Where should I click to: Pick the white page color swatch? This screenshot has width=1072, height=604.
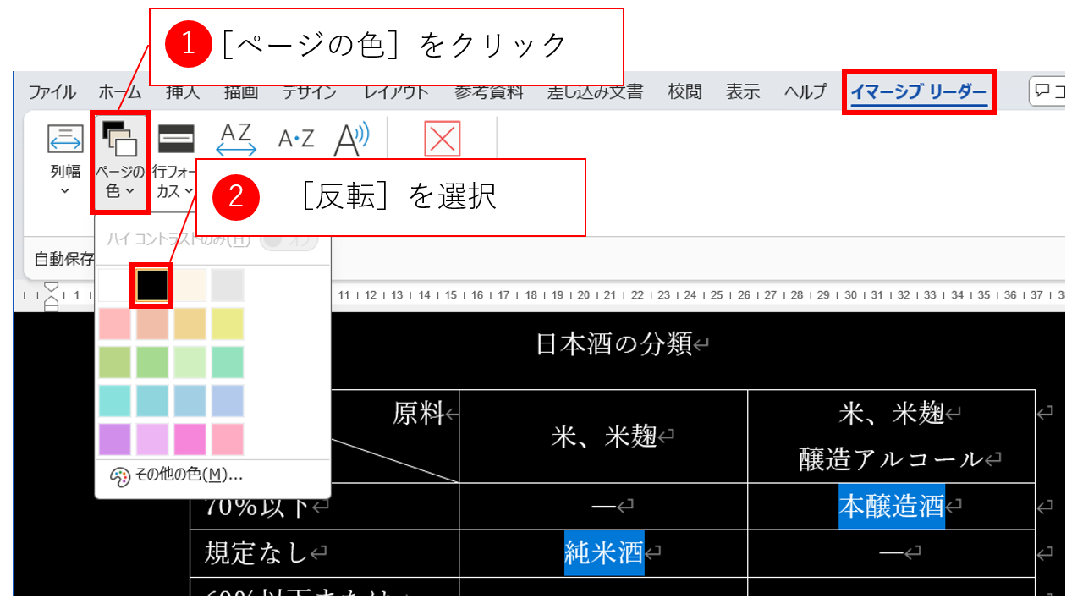coord(114,285)
